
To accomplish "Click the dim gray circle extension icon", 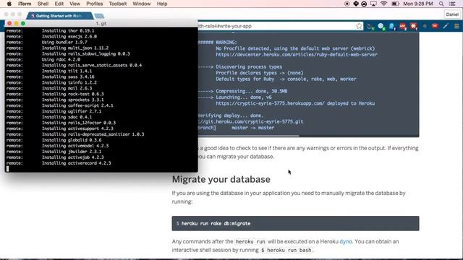I will point(425,26).
